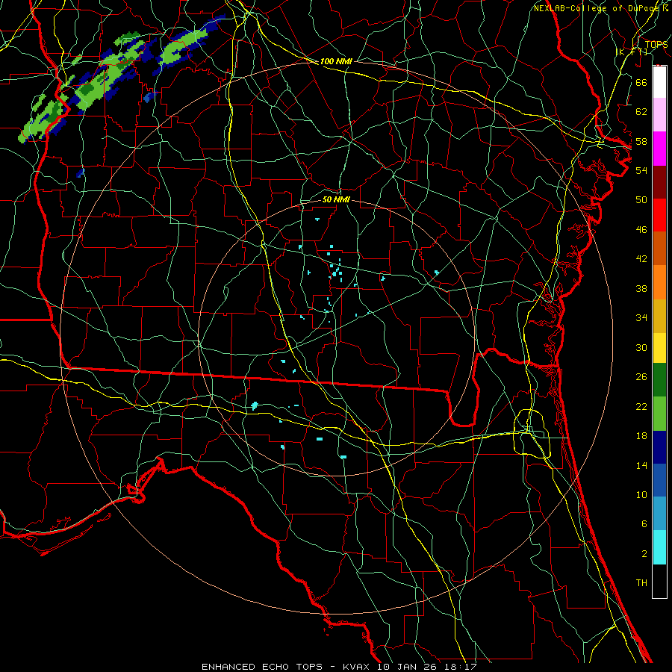Click the "22" legend value
The height and width of the screenshot is (672, 672).
[x=641, y=407]
